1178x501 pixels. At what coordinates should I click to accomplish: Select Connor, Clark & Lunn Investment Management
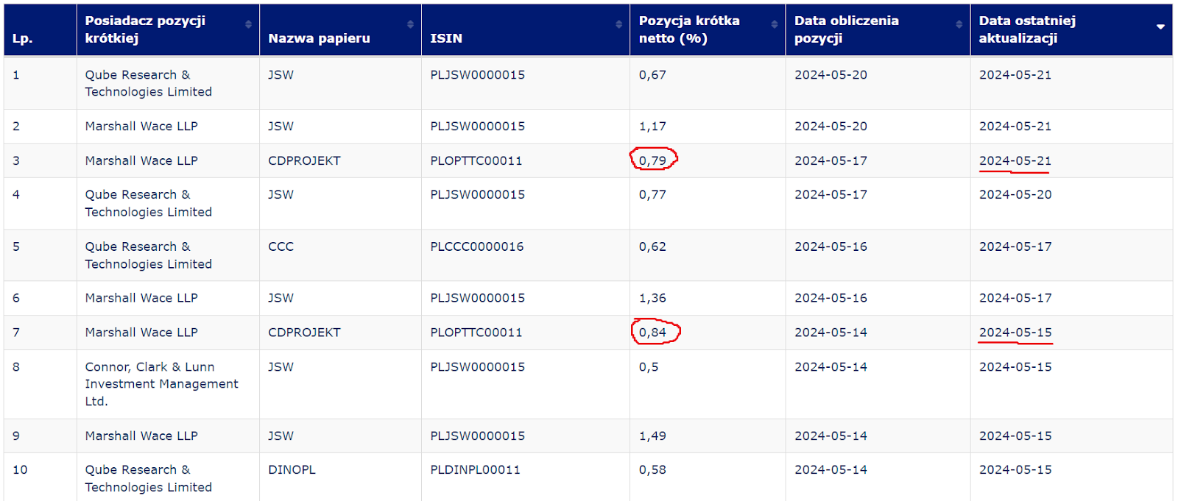point(161,383)
